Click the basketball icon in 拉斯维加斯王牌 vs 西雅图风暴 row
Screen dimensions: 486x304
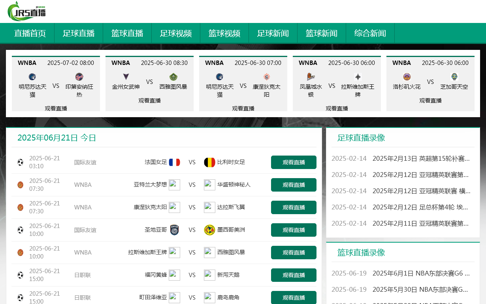pos(21,253)
